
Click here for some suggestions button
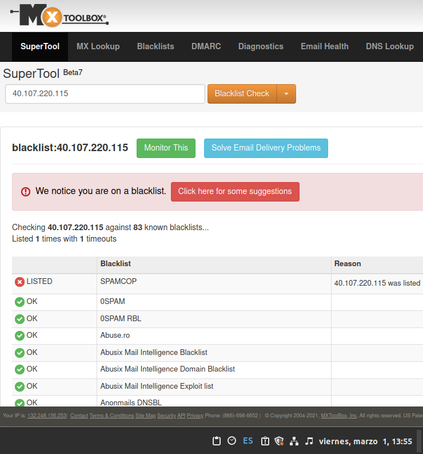(x=235, y=192)
